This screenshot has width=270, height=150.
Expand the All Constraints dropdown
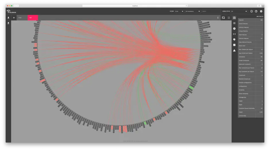[193, 11]
